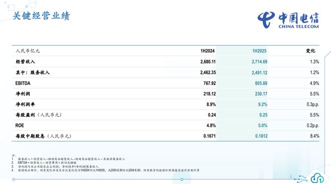Select the ROE row label
Viewport: 331px width, 184px height.
pyautogui.click(x=20, y=125)
